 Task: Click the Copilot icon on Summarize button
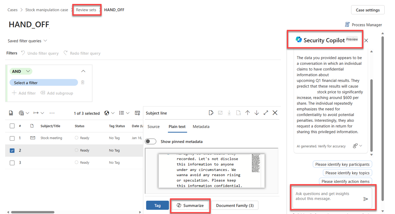[179, 205]
